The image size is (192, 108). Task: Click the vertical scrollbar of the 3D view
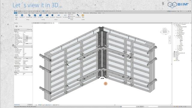point(172,64)
